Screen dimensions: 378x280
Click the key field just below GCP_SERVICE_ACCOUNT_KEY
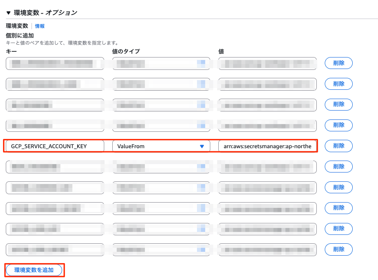click(55, 166)
